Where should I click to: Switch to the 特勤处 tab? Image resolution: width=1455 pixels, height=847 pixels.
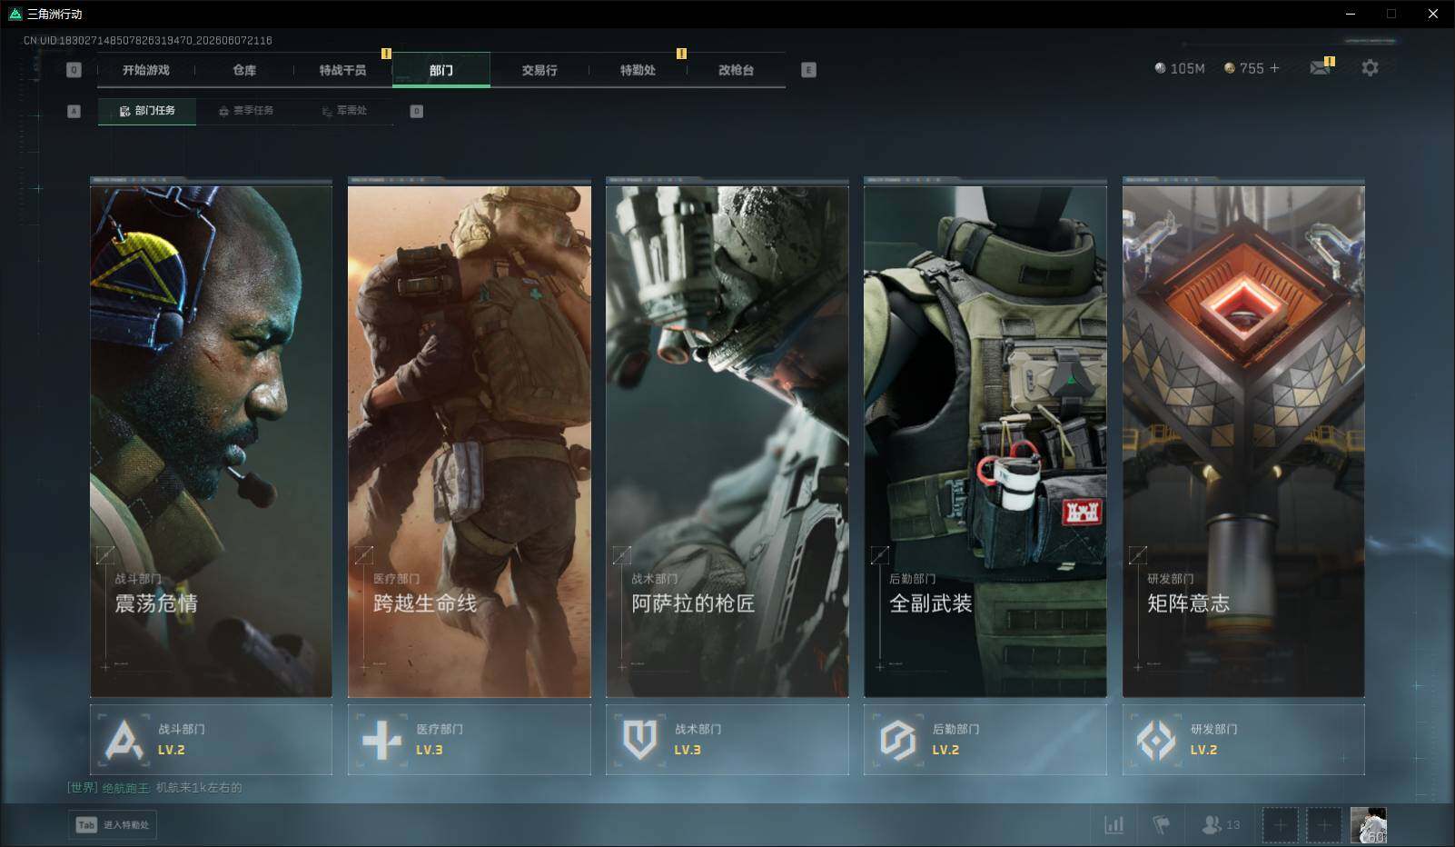click(638, 70)
